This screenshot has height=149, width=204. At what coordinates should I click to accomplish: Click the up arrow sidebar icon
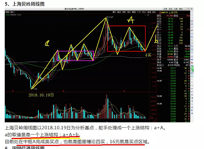[x=192, y=15]
